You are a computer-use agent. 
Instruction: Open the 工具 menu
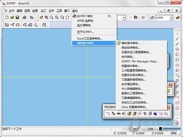[59, 11]
